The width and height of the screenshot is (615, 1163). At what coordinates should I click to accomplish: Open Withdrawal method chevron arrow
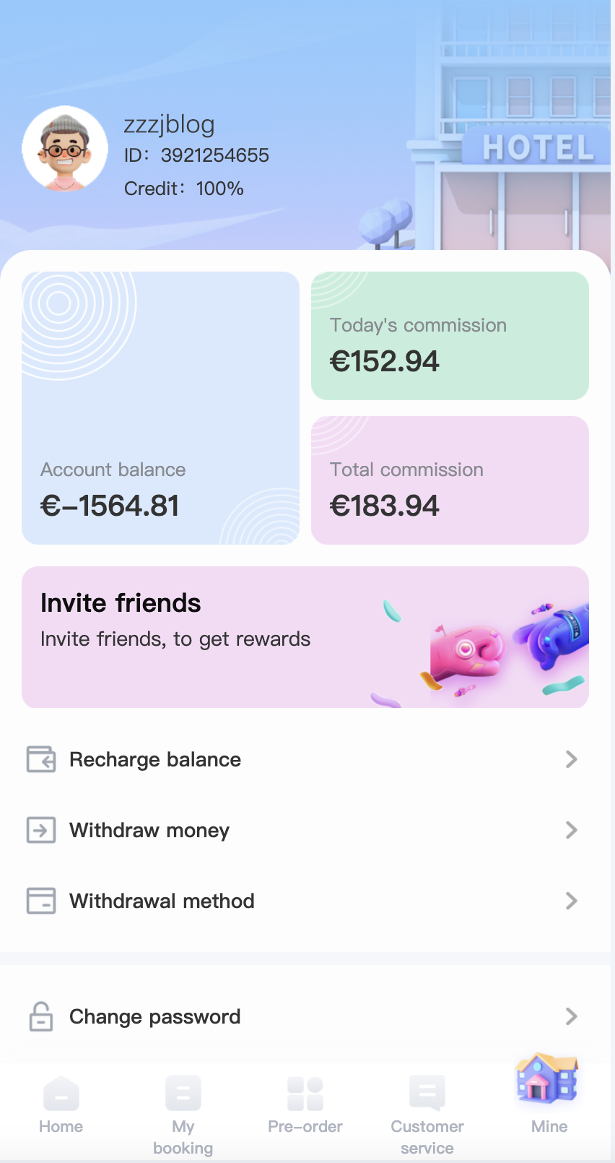point(571,901)
